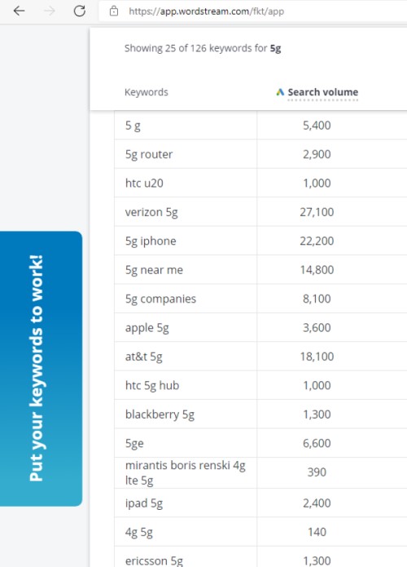Select the '5ge' keyword
Viewport: 407px width, 567px height.
point(134,444)
